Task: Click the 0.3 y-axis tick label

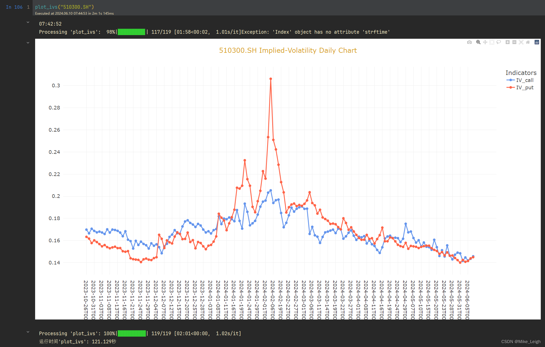Action: click(56, 85)
